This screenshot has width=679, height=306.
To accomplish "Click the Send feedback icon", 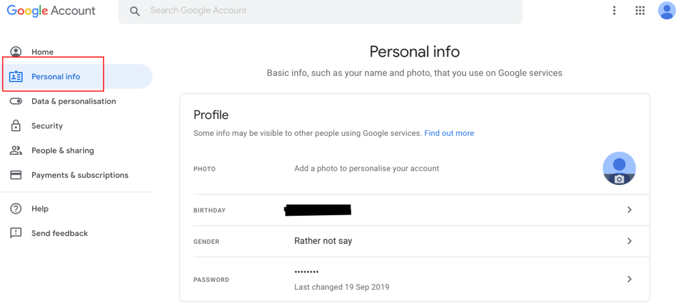I will tap(16, 232).
